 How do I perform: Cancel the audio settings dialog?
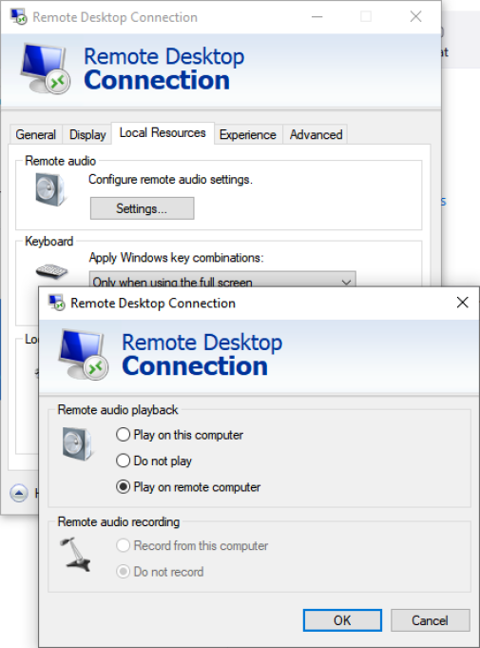click(430, 620)
